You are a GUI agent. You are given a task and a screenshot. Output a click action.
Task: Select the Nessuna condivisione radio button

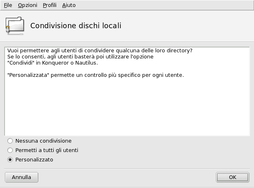[x=10, y=141]
